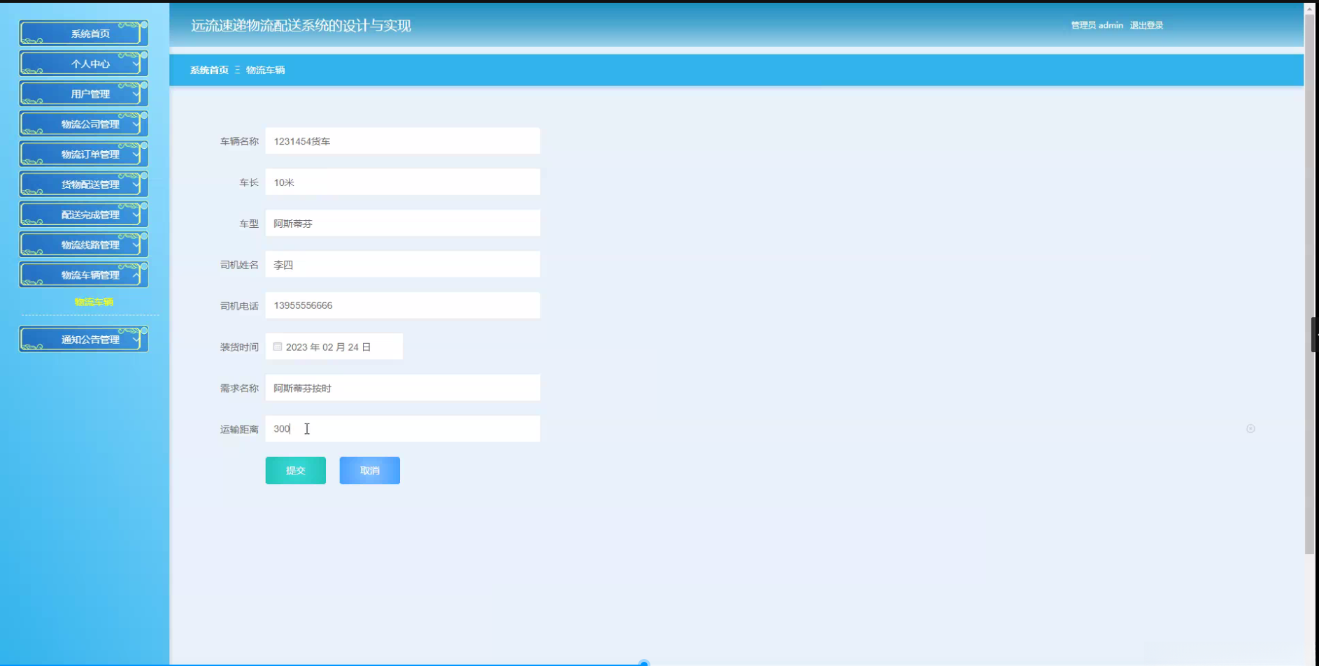Focus the 车型 input field

tap(402, 224)
